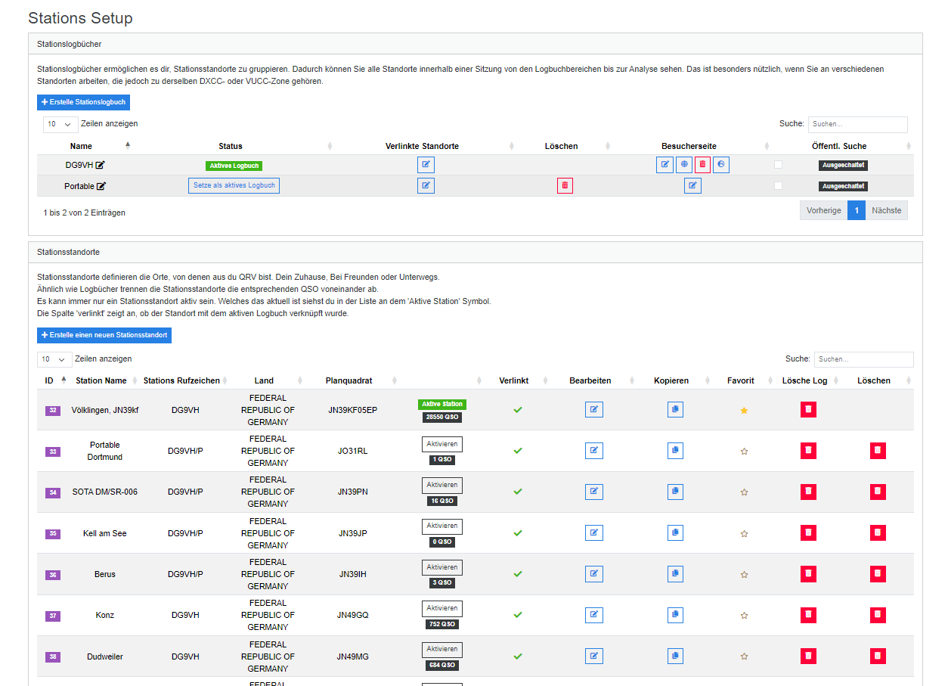Clear the log of SOTA DM/SR-006
Screen dimensions: 948x686
pyautogui.click(x=808, y=492)
